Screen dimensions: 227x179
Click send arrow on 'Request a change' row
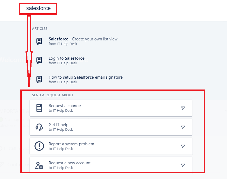coord(183,108)
